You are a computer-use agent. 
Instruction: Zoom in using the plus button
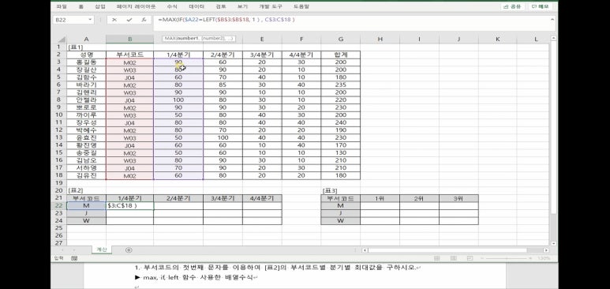530,258
